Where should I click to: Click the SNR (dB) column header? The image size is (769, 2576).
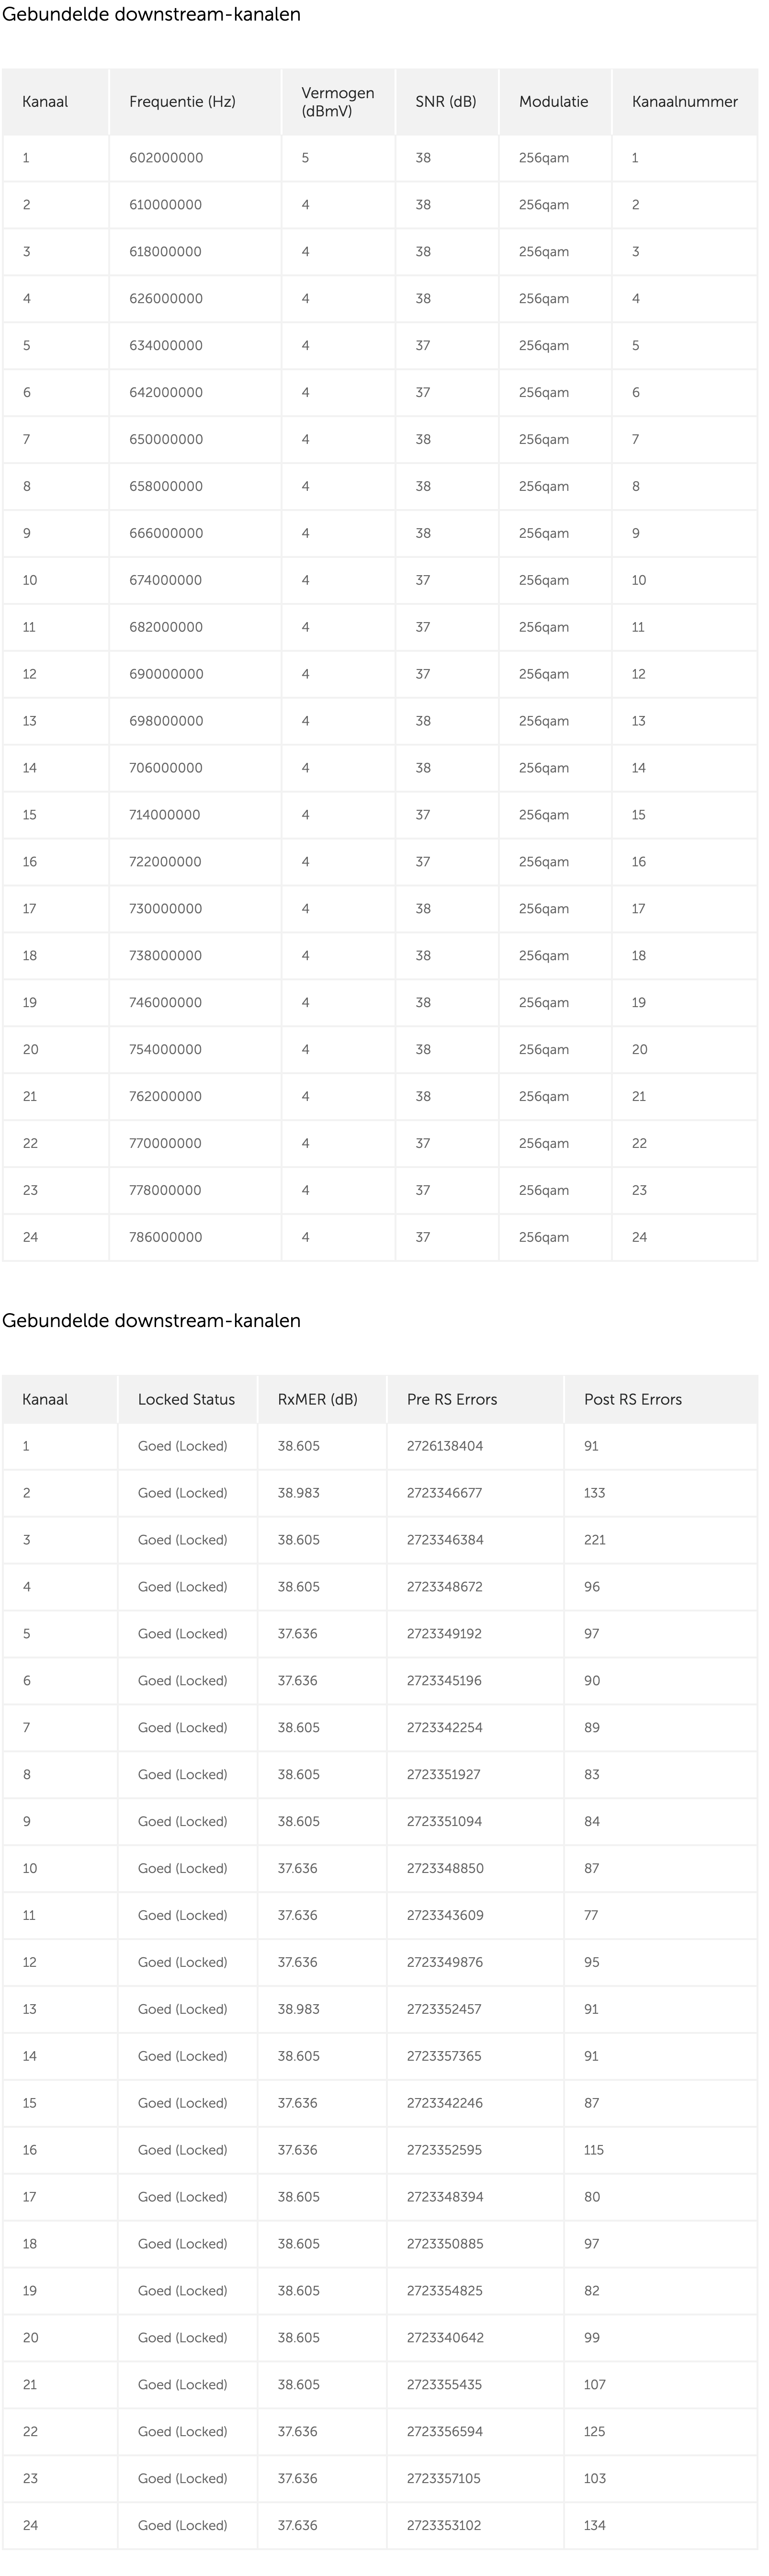(445, 102)
